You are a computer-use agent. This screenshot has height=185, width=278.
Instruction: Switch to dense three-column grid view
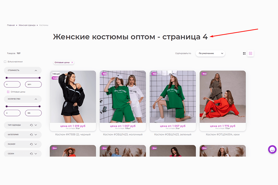(250, 53)
